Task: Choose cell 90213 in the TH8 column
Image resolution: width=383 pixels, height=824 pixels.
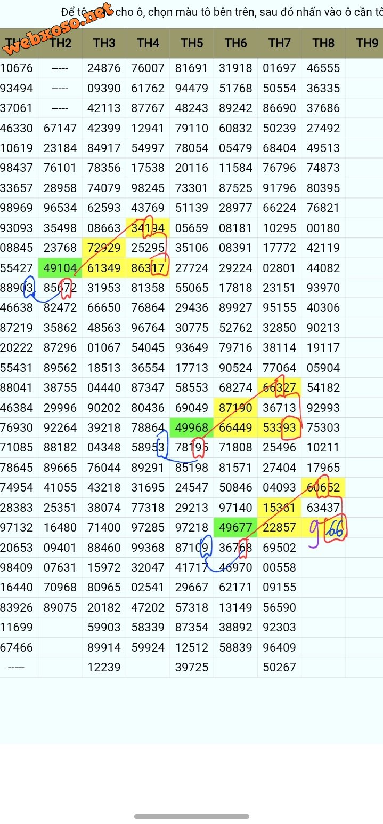Action: coord(323,328)
